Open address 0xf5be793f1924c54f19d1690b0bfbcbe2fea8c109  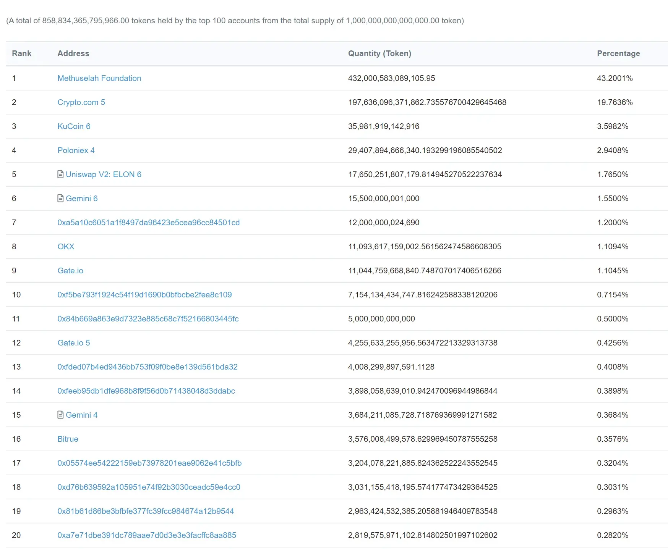[144, 295]
